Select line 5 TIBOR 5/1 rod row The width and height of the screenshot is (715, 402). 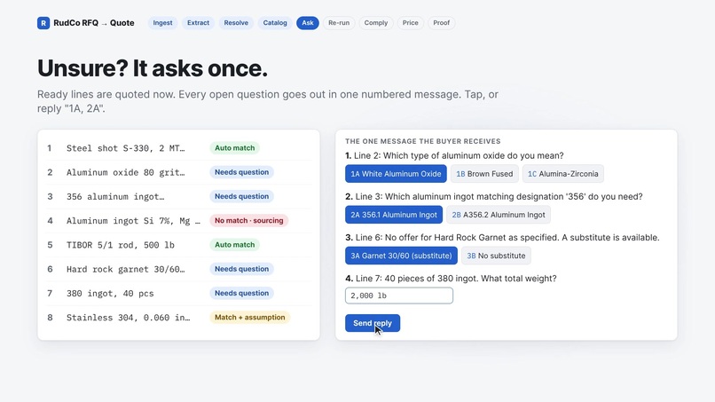pos(179,245)
